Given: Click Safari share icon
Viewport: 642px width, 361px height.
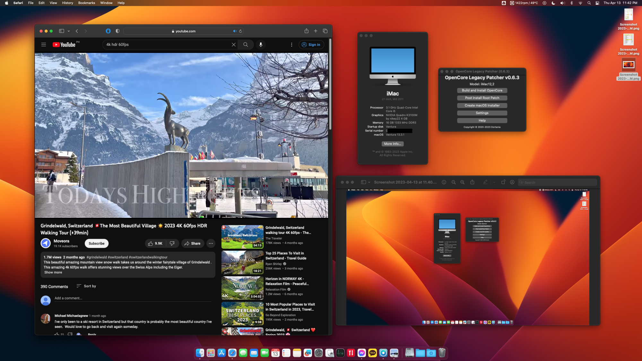Looking at the screenshot, I should tap(307, 31).
